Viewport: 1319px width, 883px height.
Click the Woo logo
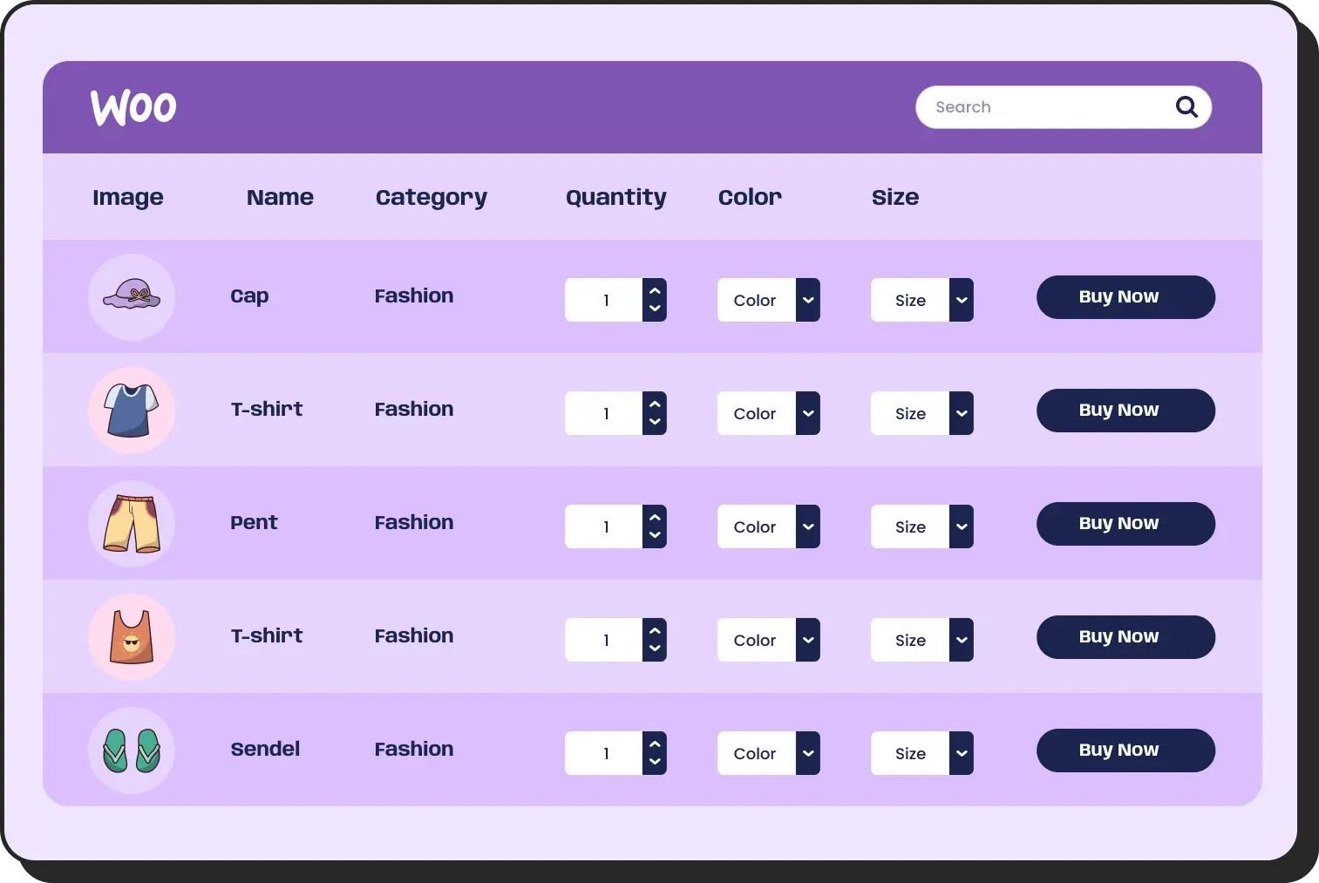(x=133, y=108)
